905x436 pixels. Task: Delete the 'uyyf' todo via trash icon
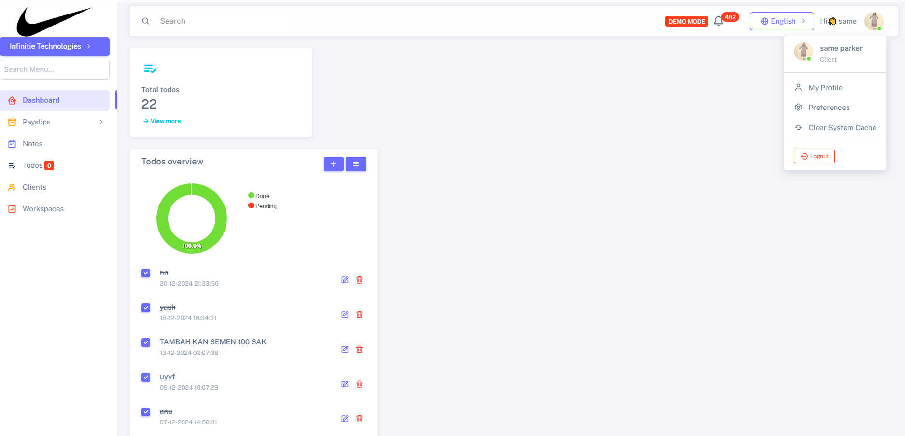pyautogui.click(x=359, y=384)
